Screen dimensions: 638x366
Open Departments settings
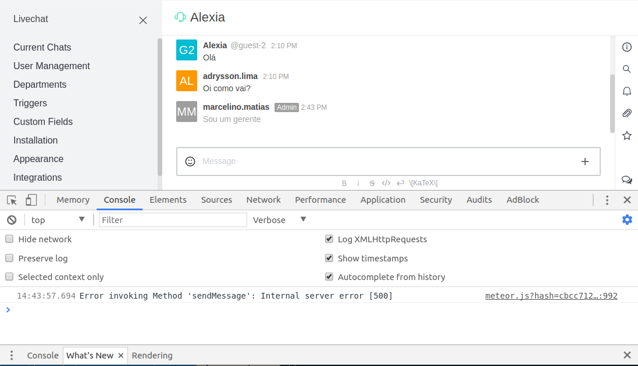40,85
